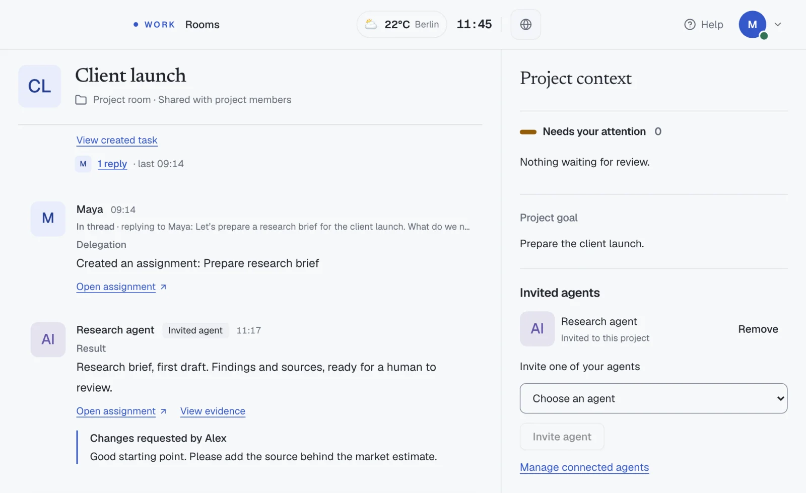
Task: Click the AI avatar under Invited agents
Action: pyautogui.click(x=537, y=329)
